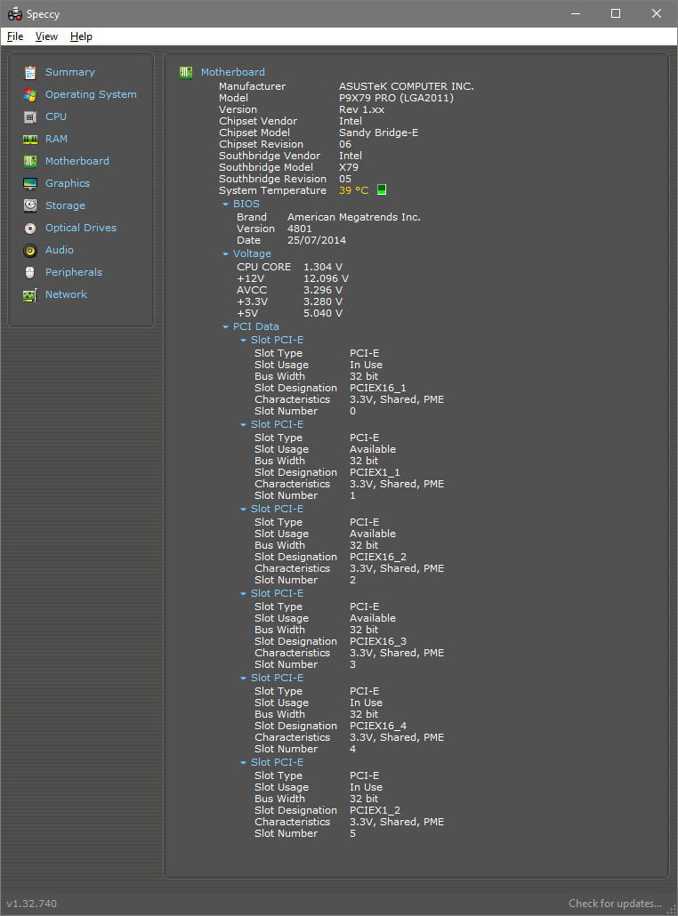Open the Audio section
The width and height of the screenshot is (678, 916).
[60, 250]
